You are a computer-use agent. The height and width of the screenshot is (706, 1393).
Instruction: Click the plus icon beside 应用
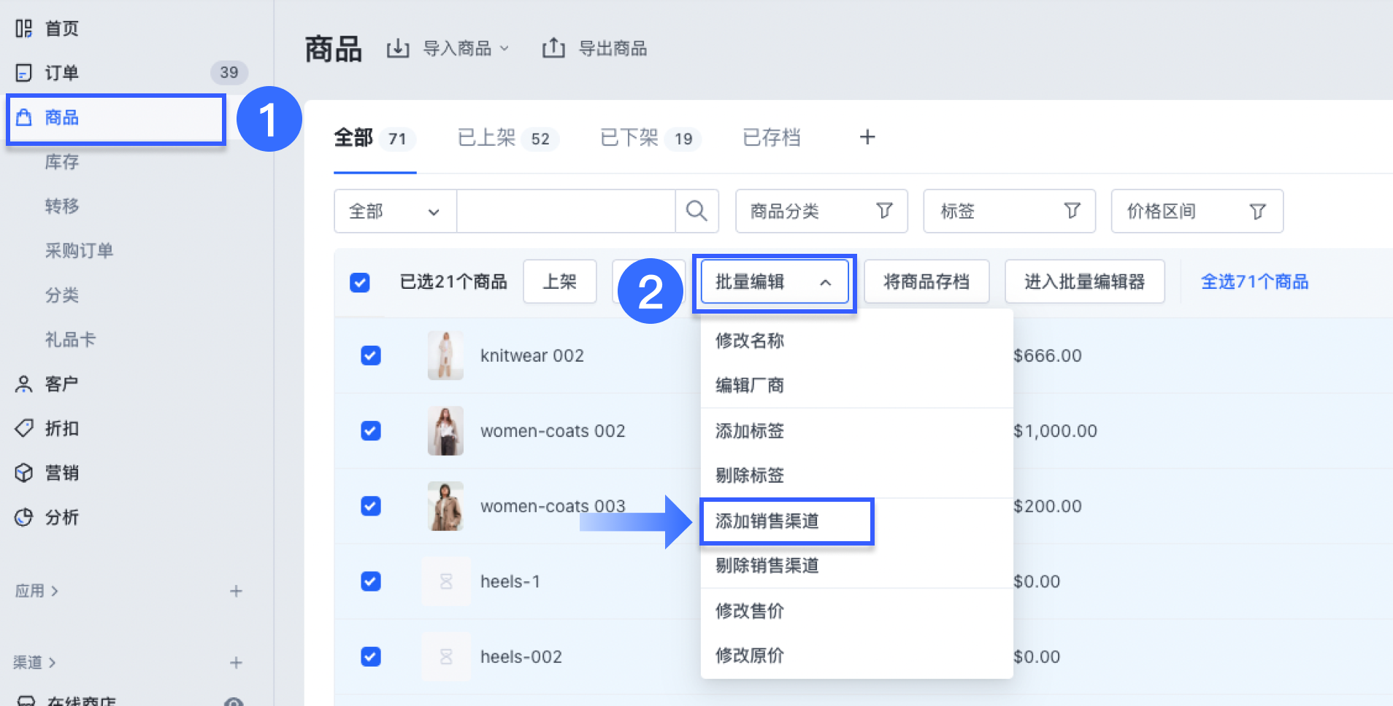tap(236, 591)
